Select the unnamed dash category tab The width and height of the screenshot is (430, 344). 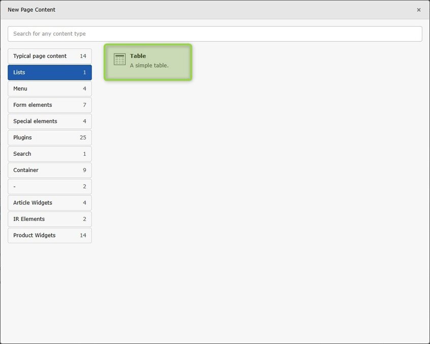pos(49,186)
